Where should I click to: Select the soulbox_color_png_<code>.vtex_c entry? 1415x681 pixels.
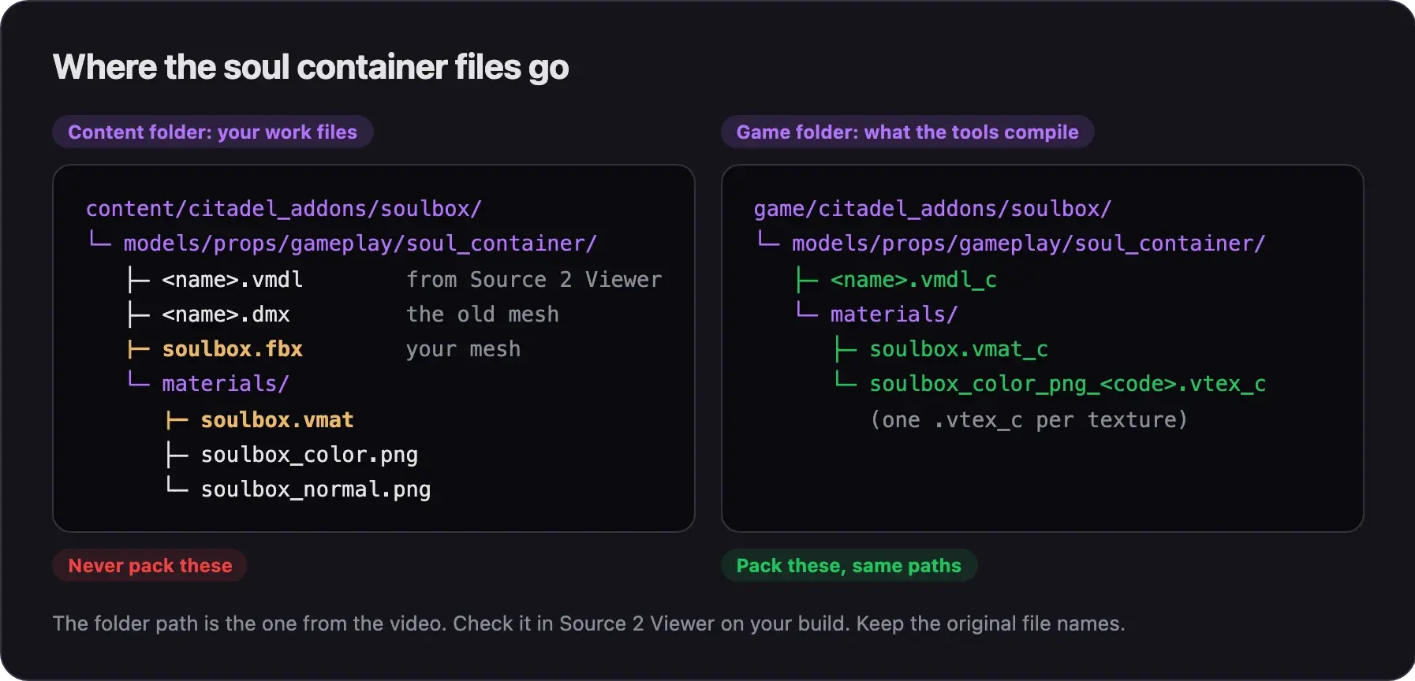click(x=1067, y=384)
